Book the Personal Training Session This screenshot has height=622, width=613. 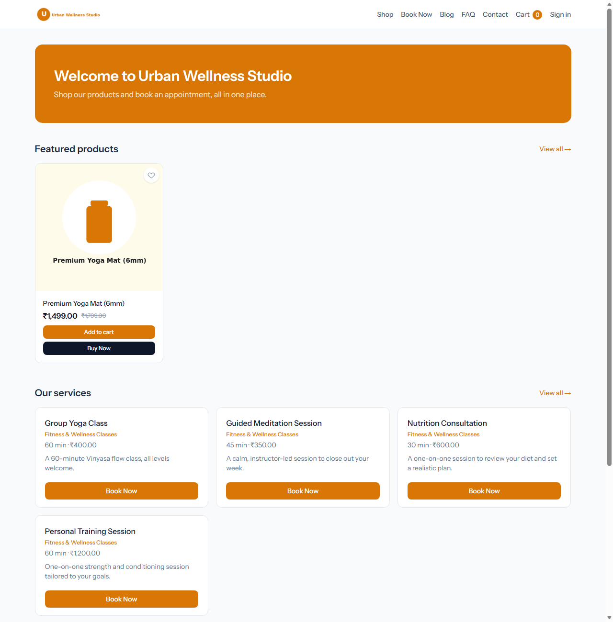coord(122,599)
